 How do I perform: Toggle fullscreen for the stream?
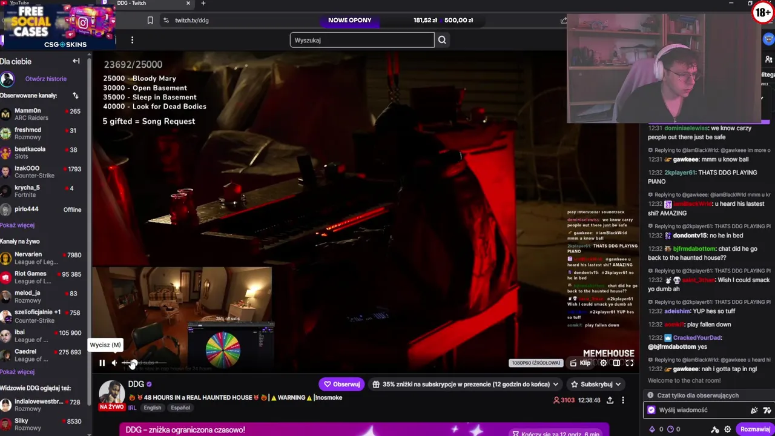coord(630,363)
